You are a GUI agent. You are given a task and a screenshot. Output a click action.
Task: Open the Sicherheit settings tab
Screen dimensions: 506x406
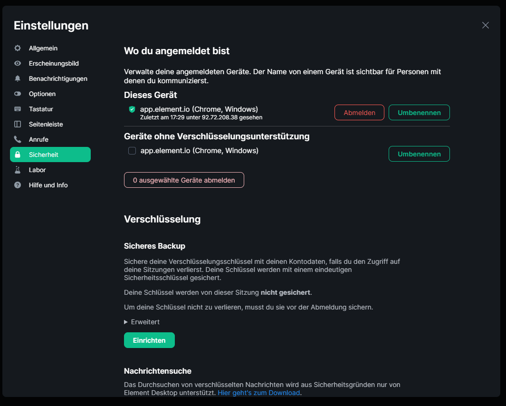click(50, 155)
